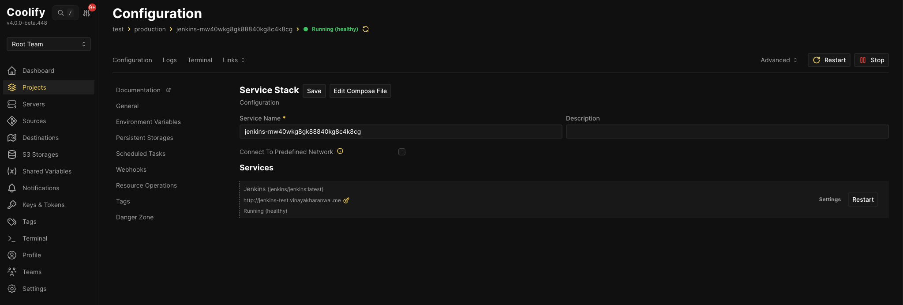
Task: Open the Root Team selector dropdown
Action: (x=49, y=44)
